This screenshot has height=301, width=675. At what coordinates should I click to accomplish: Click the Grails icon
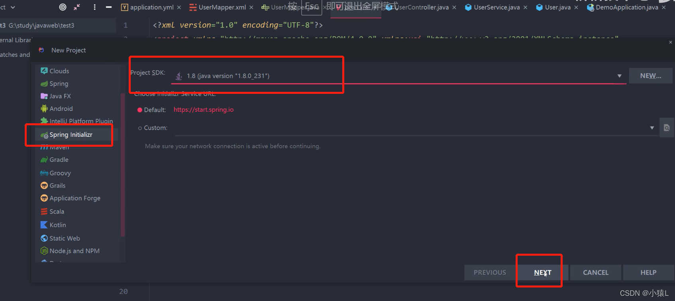[44, 185]
